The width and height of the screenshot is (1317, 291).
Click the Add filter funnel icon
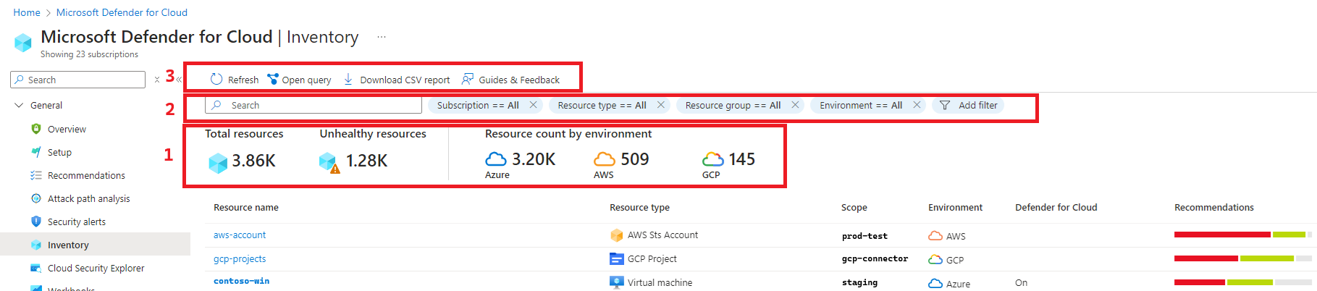pos(944,106)
